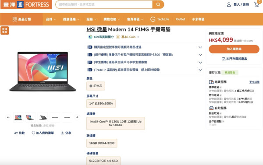Expand the 服務 services dropdown
This screenshot has width=263, height=165.
(92, 19)
